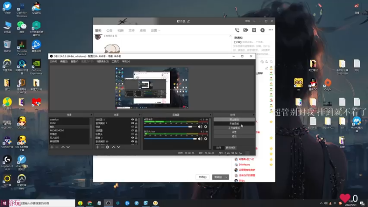Toggle visibility of 游戏捕获 10 source
This screenshot has height=207, width=368.
(x=132, y=142)
